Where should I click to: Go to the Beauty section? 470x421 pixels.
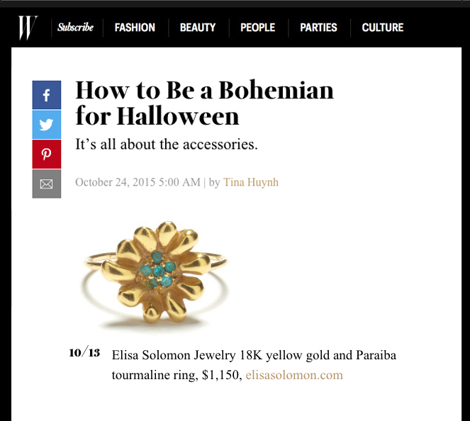[x=198, y=28]
